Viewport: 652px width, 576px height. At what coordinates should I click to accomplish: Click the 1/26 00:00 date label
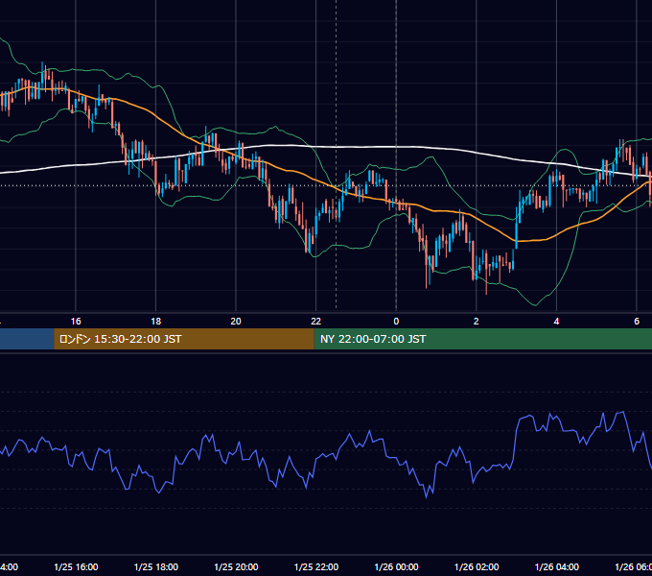(x=396, y=566)
